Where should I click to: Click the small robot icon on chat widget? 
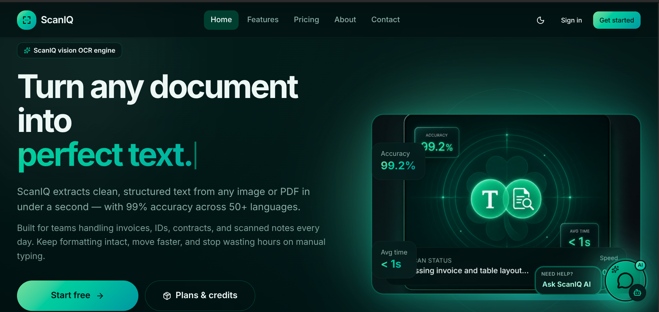coord(637,293)
